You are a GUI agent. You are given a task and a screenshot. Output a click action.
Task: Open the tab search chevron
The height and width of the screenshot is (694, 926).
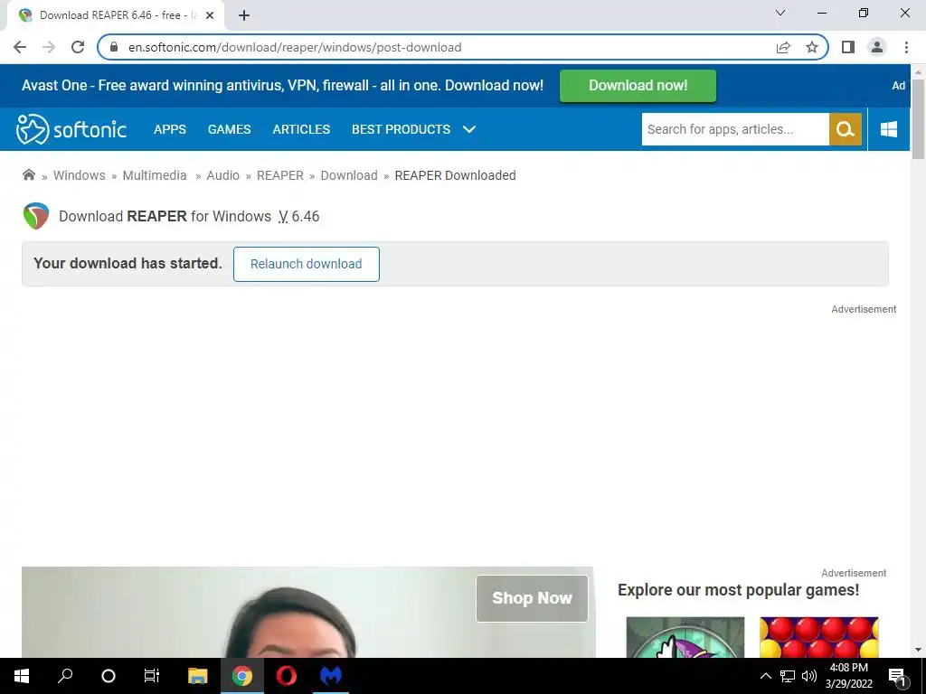click(x=780, y=13)
